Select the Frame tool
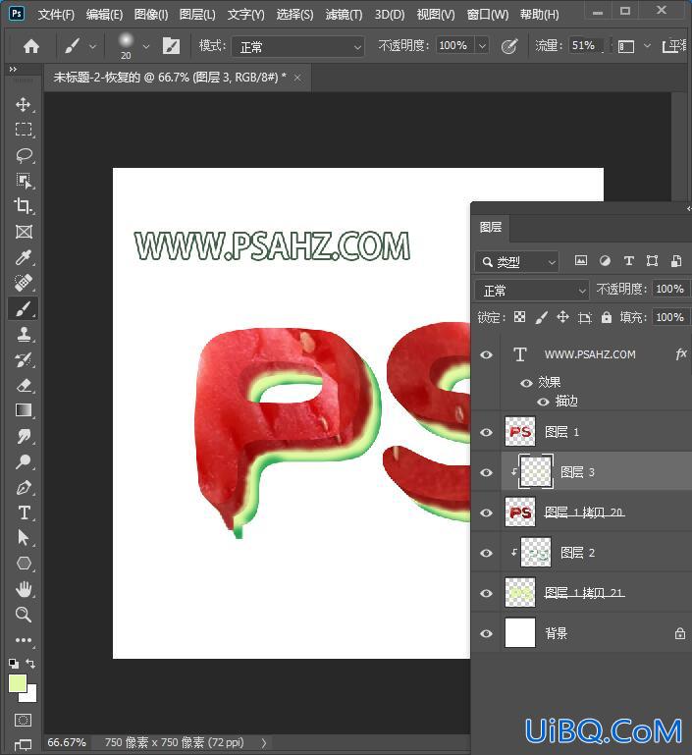 24,232
